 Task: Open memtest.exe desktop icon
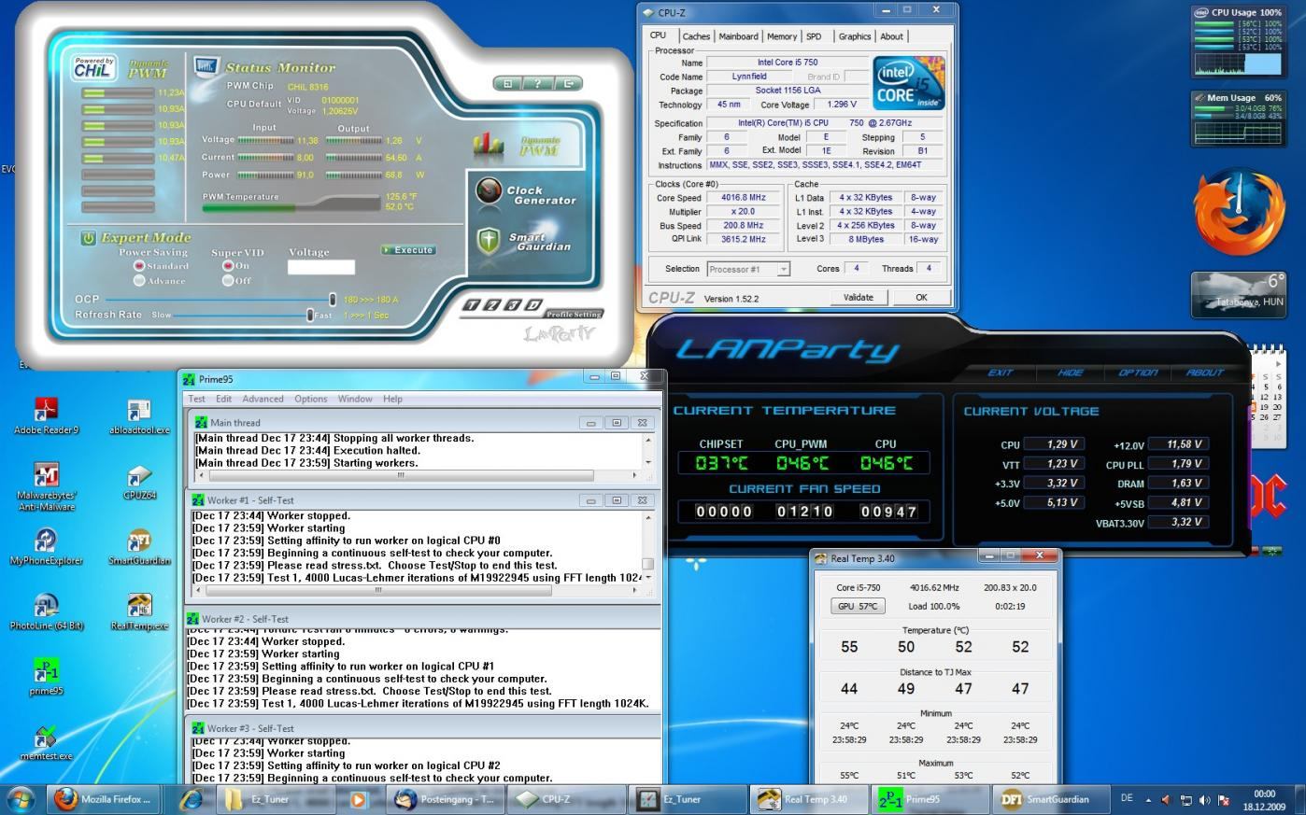click(46, 742)
